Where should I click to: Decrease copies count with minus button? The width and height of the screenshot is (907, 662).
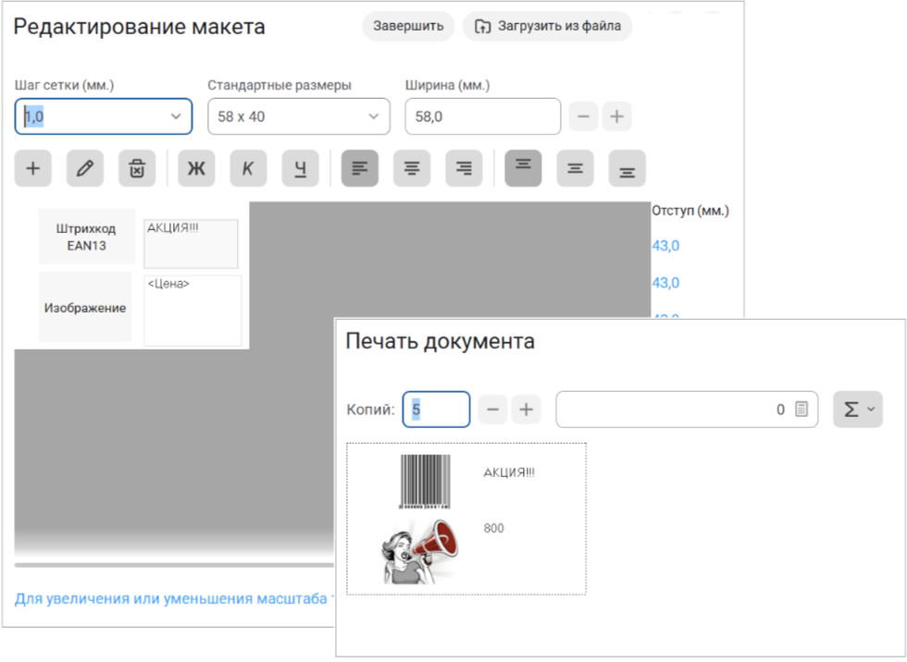[492, 410]
